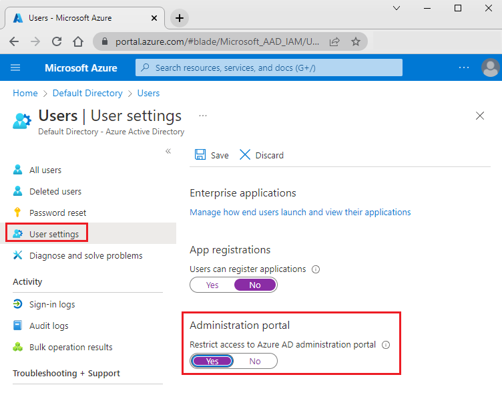502x397 pixels.
Task: Click the Password reset key icon
Action: pyautogui.click(x=17, y=212)
